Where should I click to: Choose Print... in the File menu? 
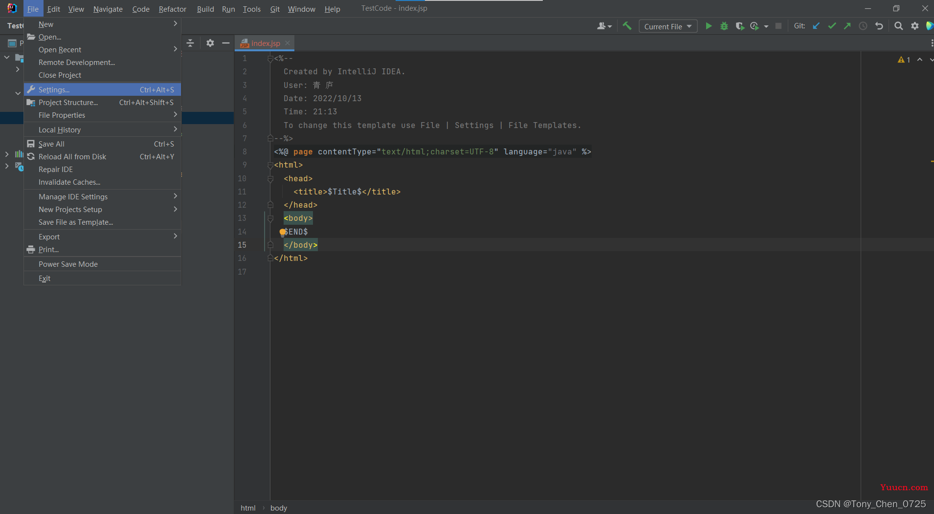pyautogui.click(x=103, y=249)
